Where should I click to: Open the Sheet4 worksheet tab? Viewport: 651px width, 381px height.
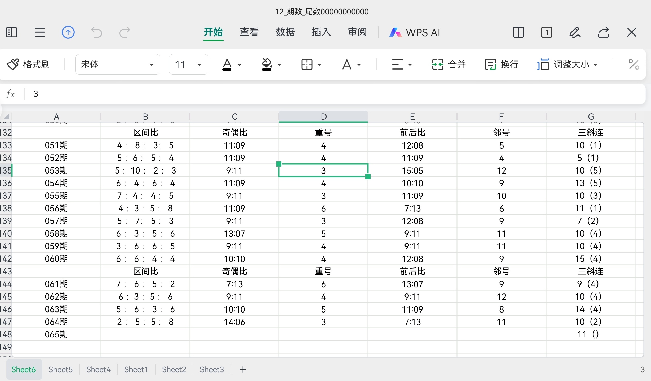point(98,369)
